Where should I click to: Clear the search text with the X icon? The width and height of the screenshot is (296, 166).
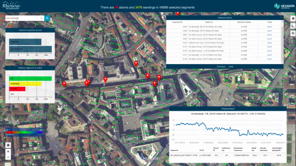click(x=42, y=18)
